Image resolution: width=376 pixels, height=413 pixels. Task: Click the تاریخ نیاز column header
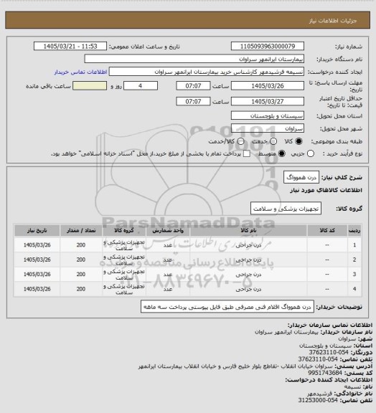click(37, 230)
